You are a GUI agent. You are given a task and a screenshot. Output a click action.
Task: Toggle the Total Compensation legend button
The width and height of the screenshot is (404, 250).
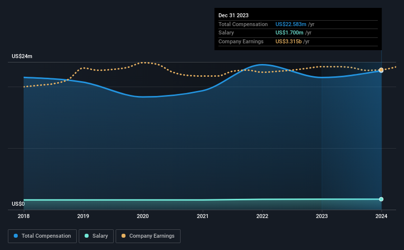42,236
